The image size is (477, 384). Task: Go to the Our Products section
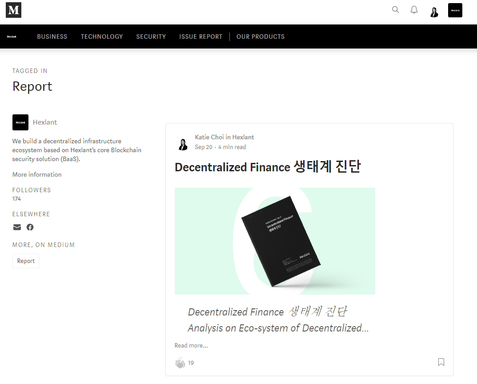point(261,36)
